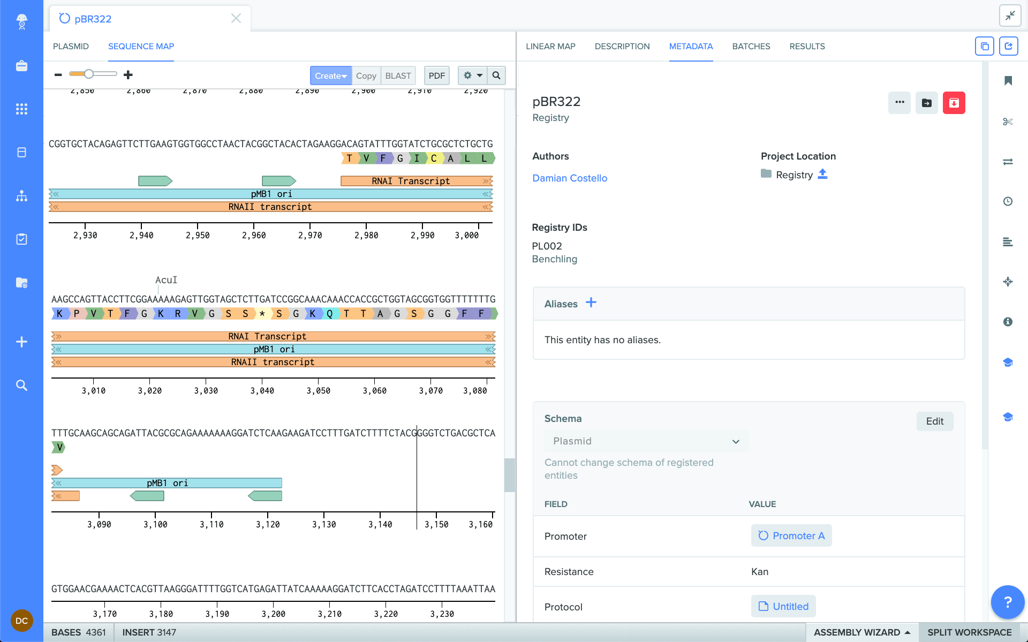
Task: Click the red archive button
Action: point(954,103)
